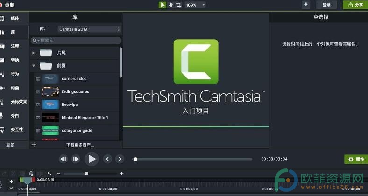
Task: Click the asset type icon beside linewipe
Action: coord(38,105)
